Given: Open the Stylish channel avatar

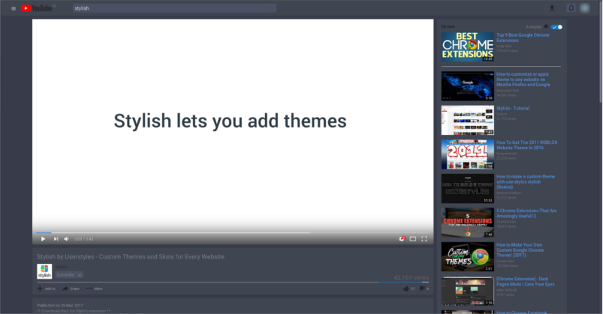Looking at the screenshot, I should coord(44,271).
